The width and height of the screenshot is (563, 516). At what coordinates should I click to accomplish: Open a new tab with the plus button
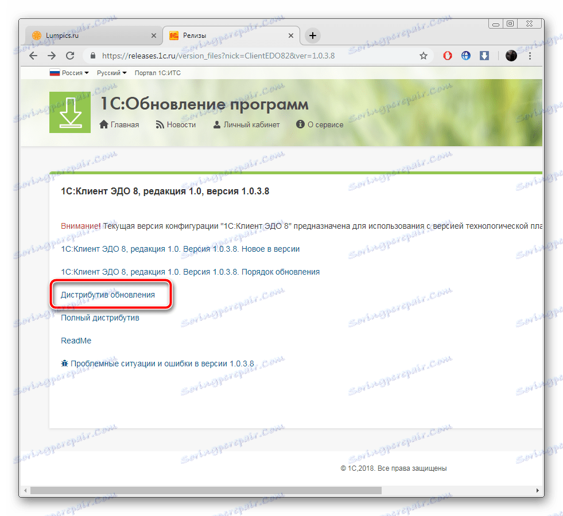pyautogui.click(x=313, y=36)
